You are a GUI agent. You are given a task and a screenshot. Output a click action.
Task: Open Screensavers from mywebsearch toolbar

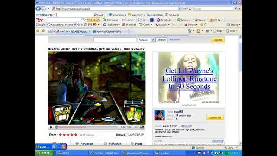[117, 15]
